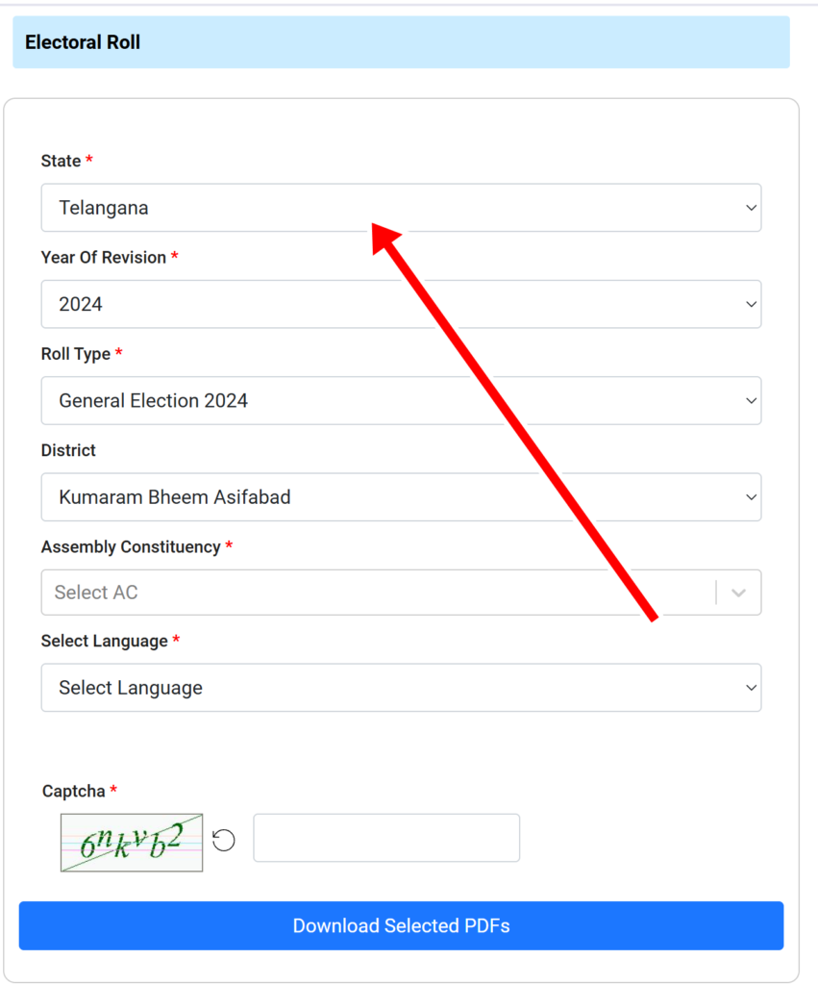Image resolution: width=818 pixels, height=985 pixels.
Task: Click the Select AC combo box
Action: click(401, 593)
